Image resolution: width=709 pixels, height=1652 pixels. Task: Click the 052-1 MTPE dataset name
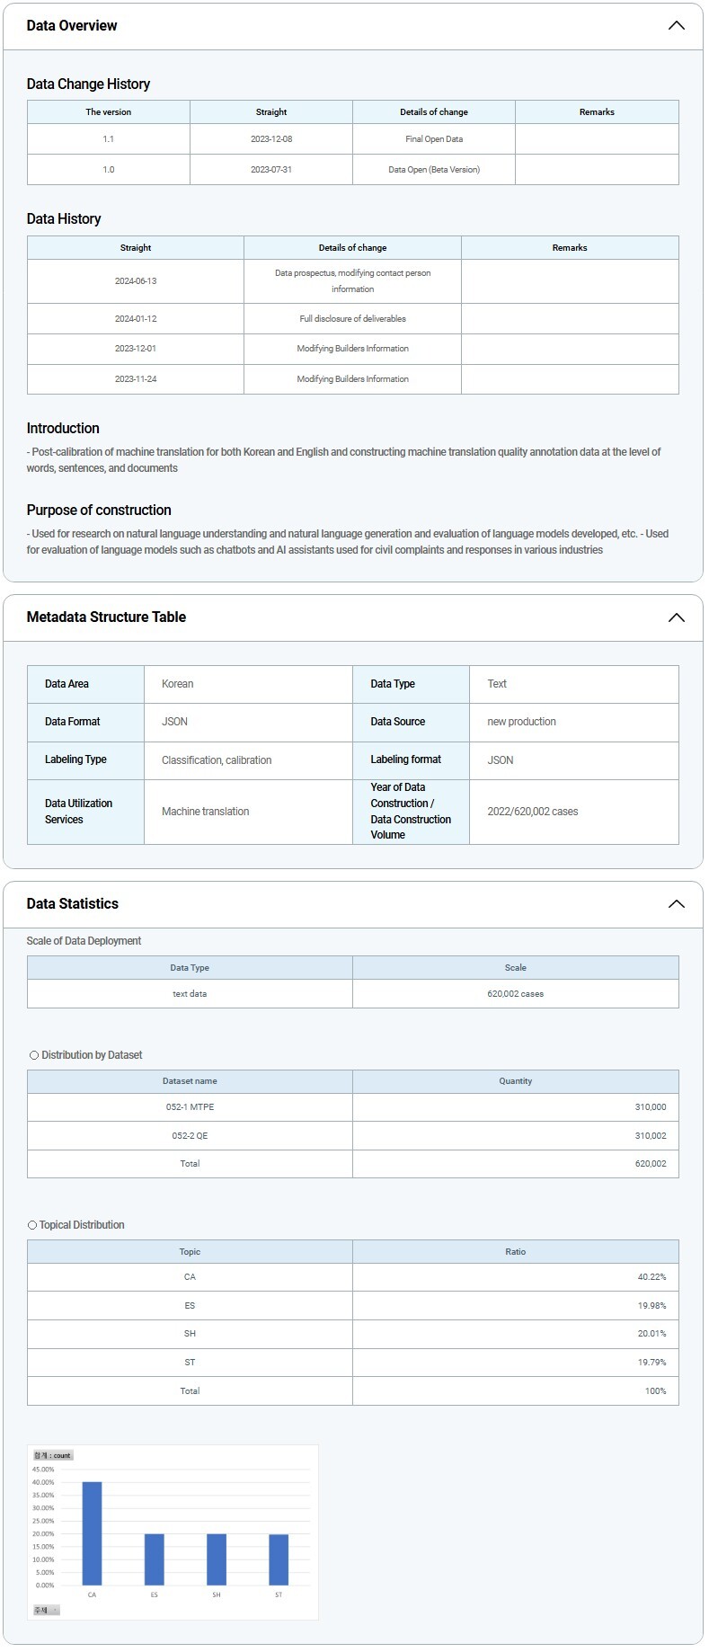[190, 1107]
